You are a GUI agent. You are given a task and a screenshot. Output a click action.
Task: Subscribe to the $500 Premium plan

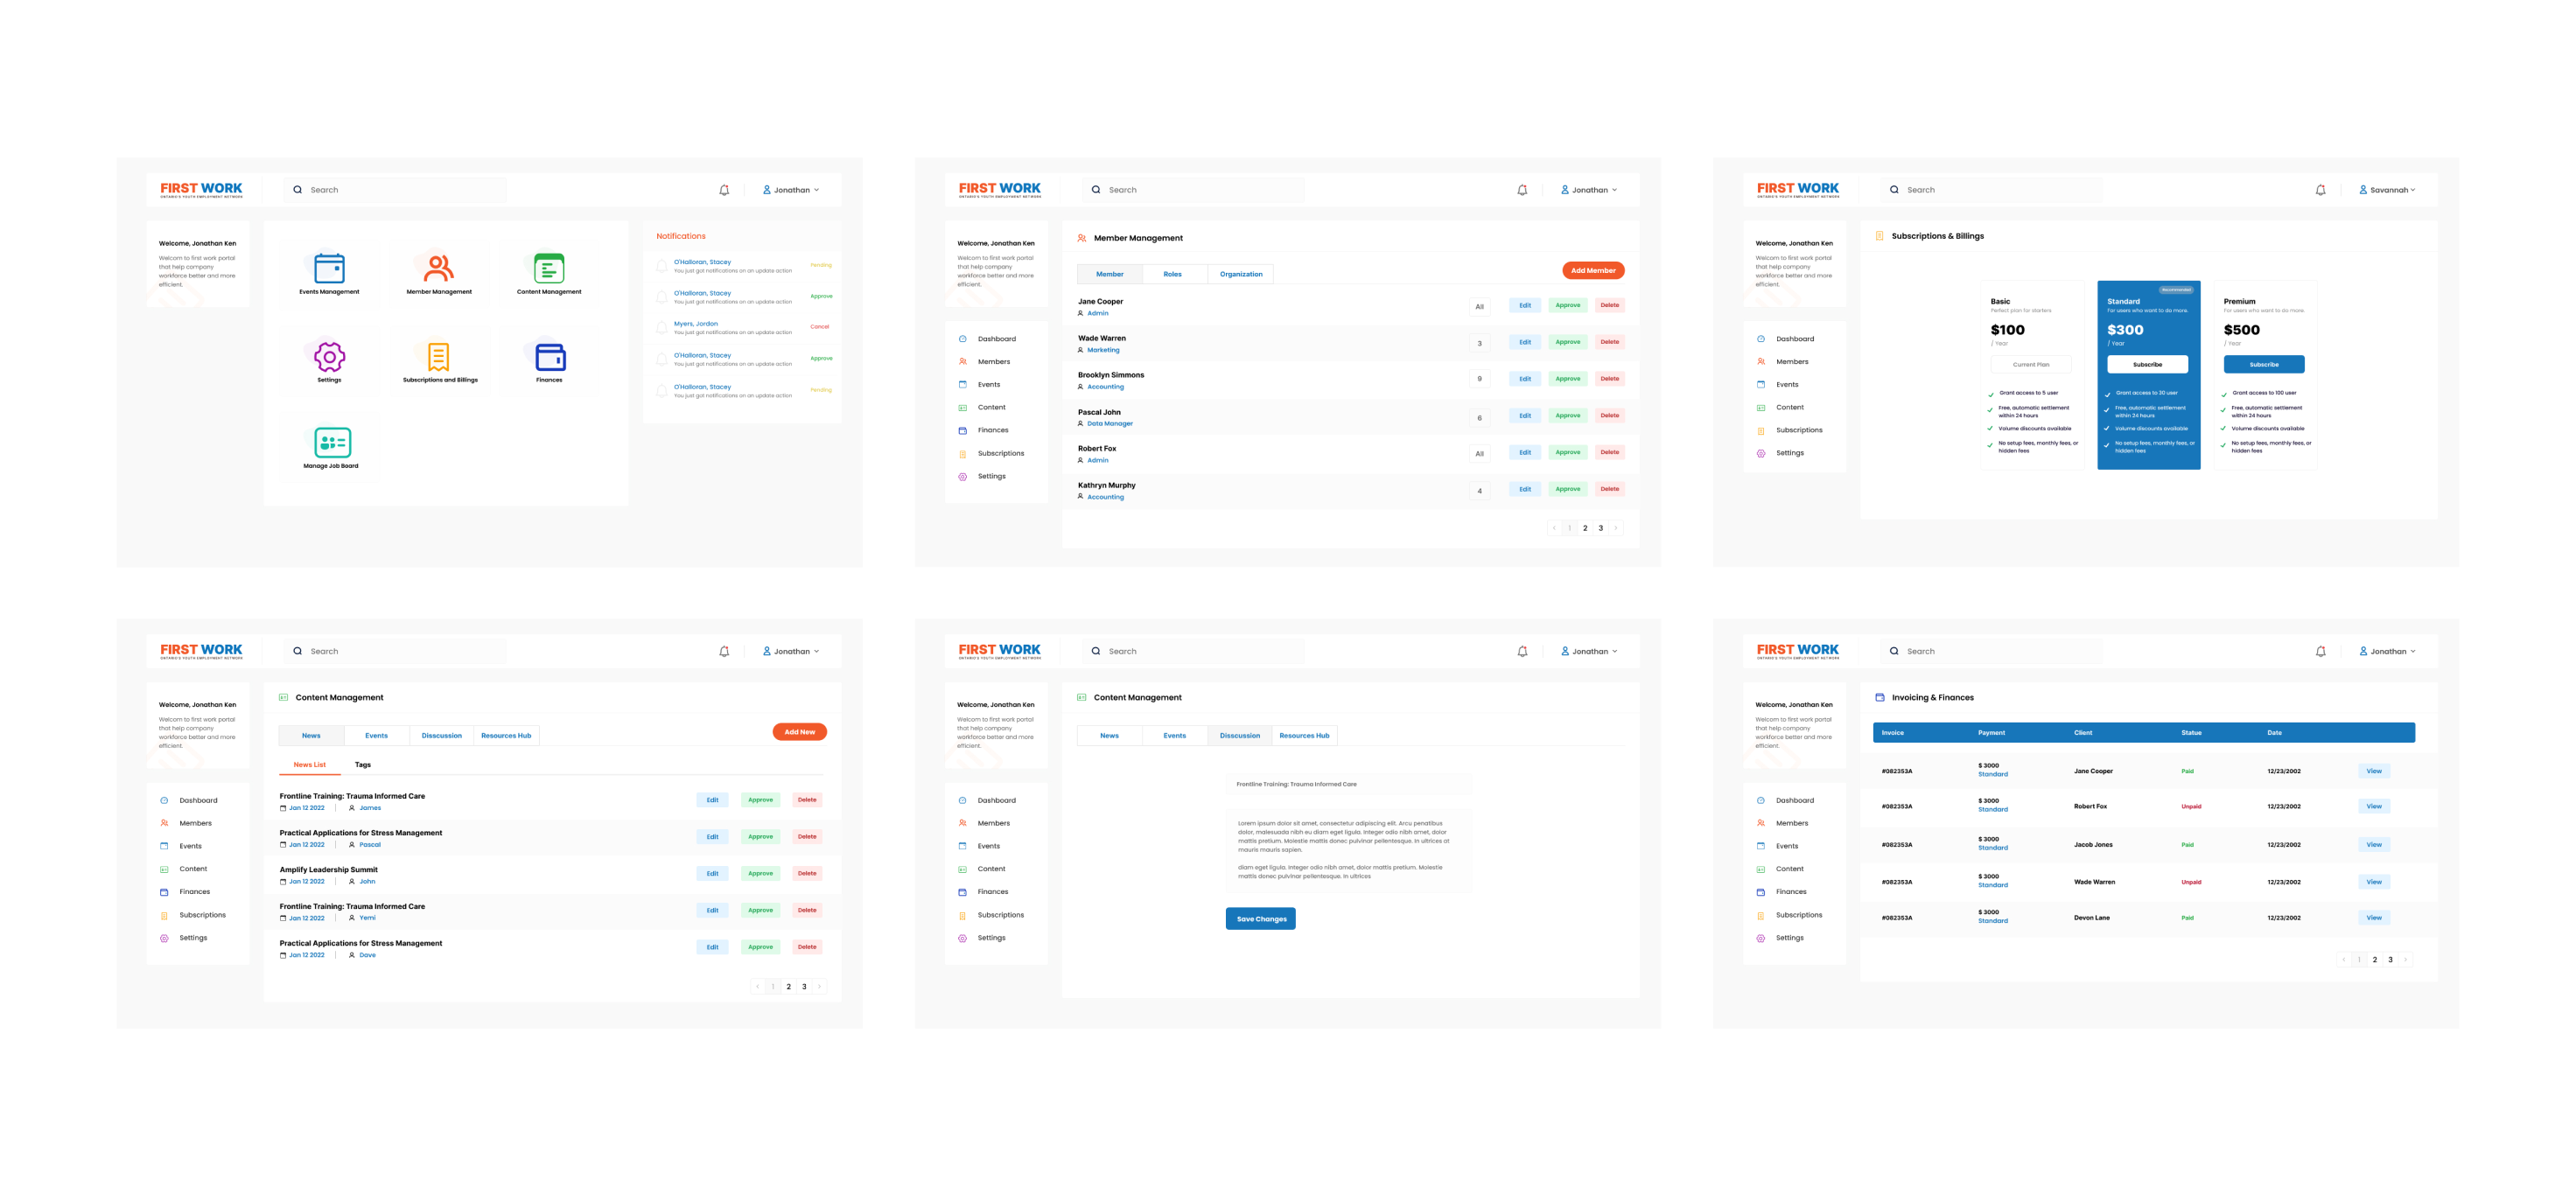(x=2263, y=365)
